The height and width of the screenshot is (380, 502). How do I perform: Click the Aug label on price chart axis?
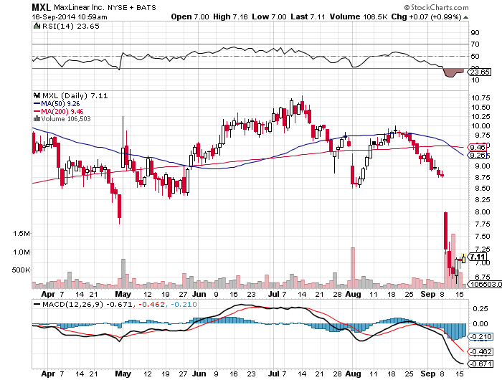coord(353,294)
